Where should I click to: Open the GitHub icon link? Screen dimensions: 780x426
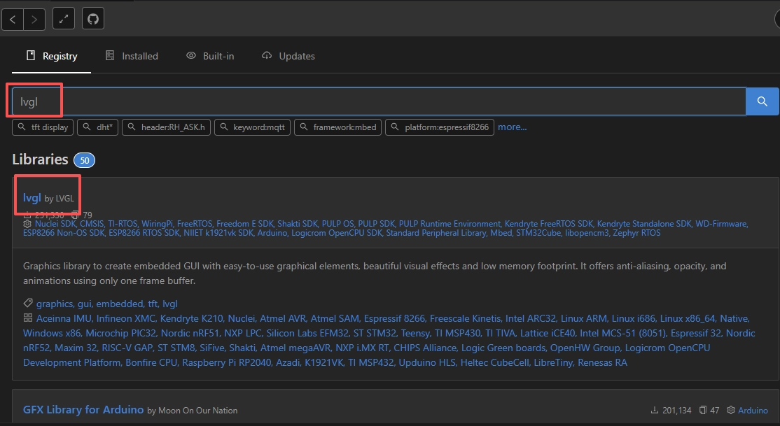(x=93, y=20)
